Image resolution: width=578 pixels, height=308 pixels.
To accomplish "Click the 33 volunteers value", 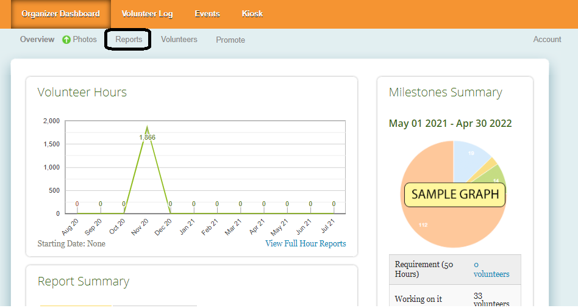I will click(x=491, y=299).
